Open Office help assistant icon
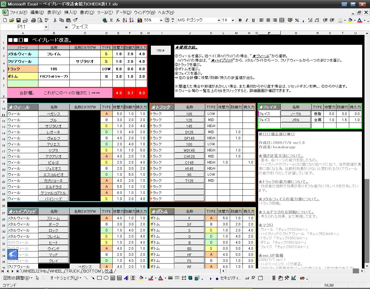This screenshot has width=370, height=289. [167, 20]
